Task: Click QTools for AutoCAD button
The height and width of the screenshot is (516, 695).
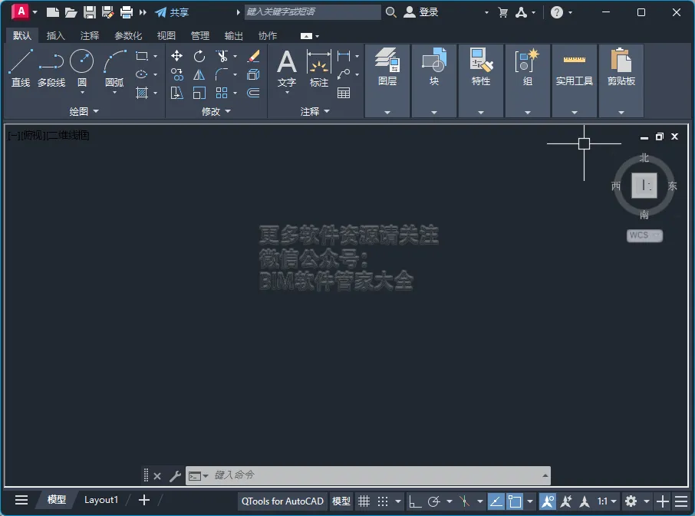Action: pos(282,501)
